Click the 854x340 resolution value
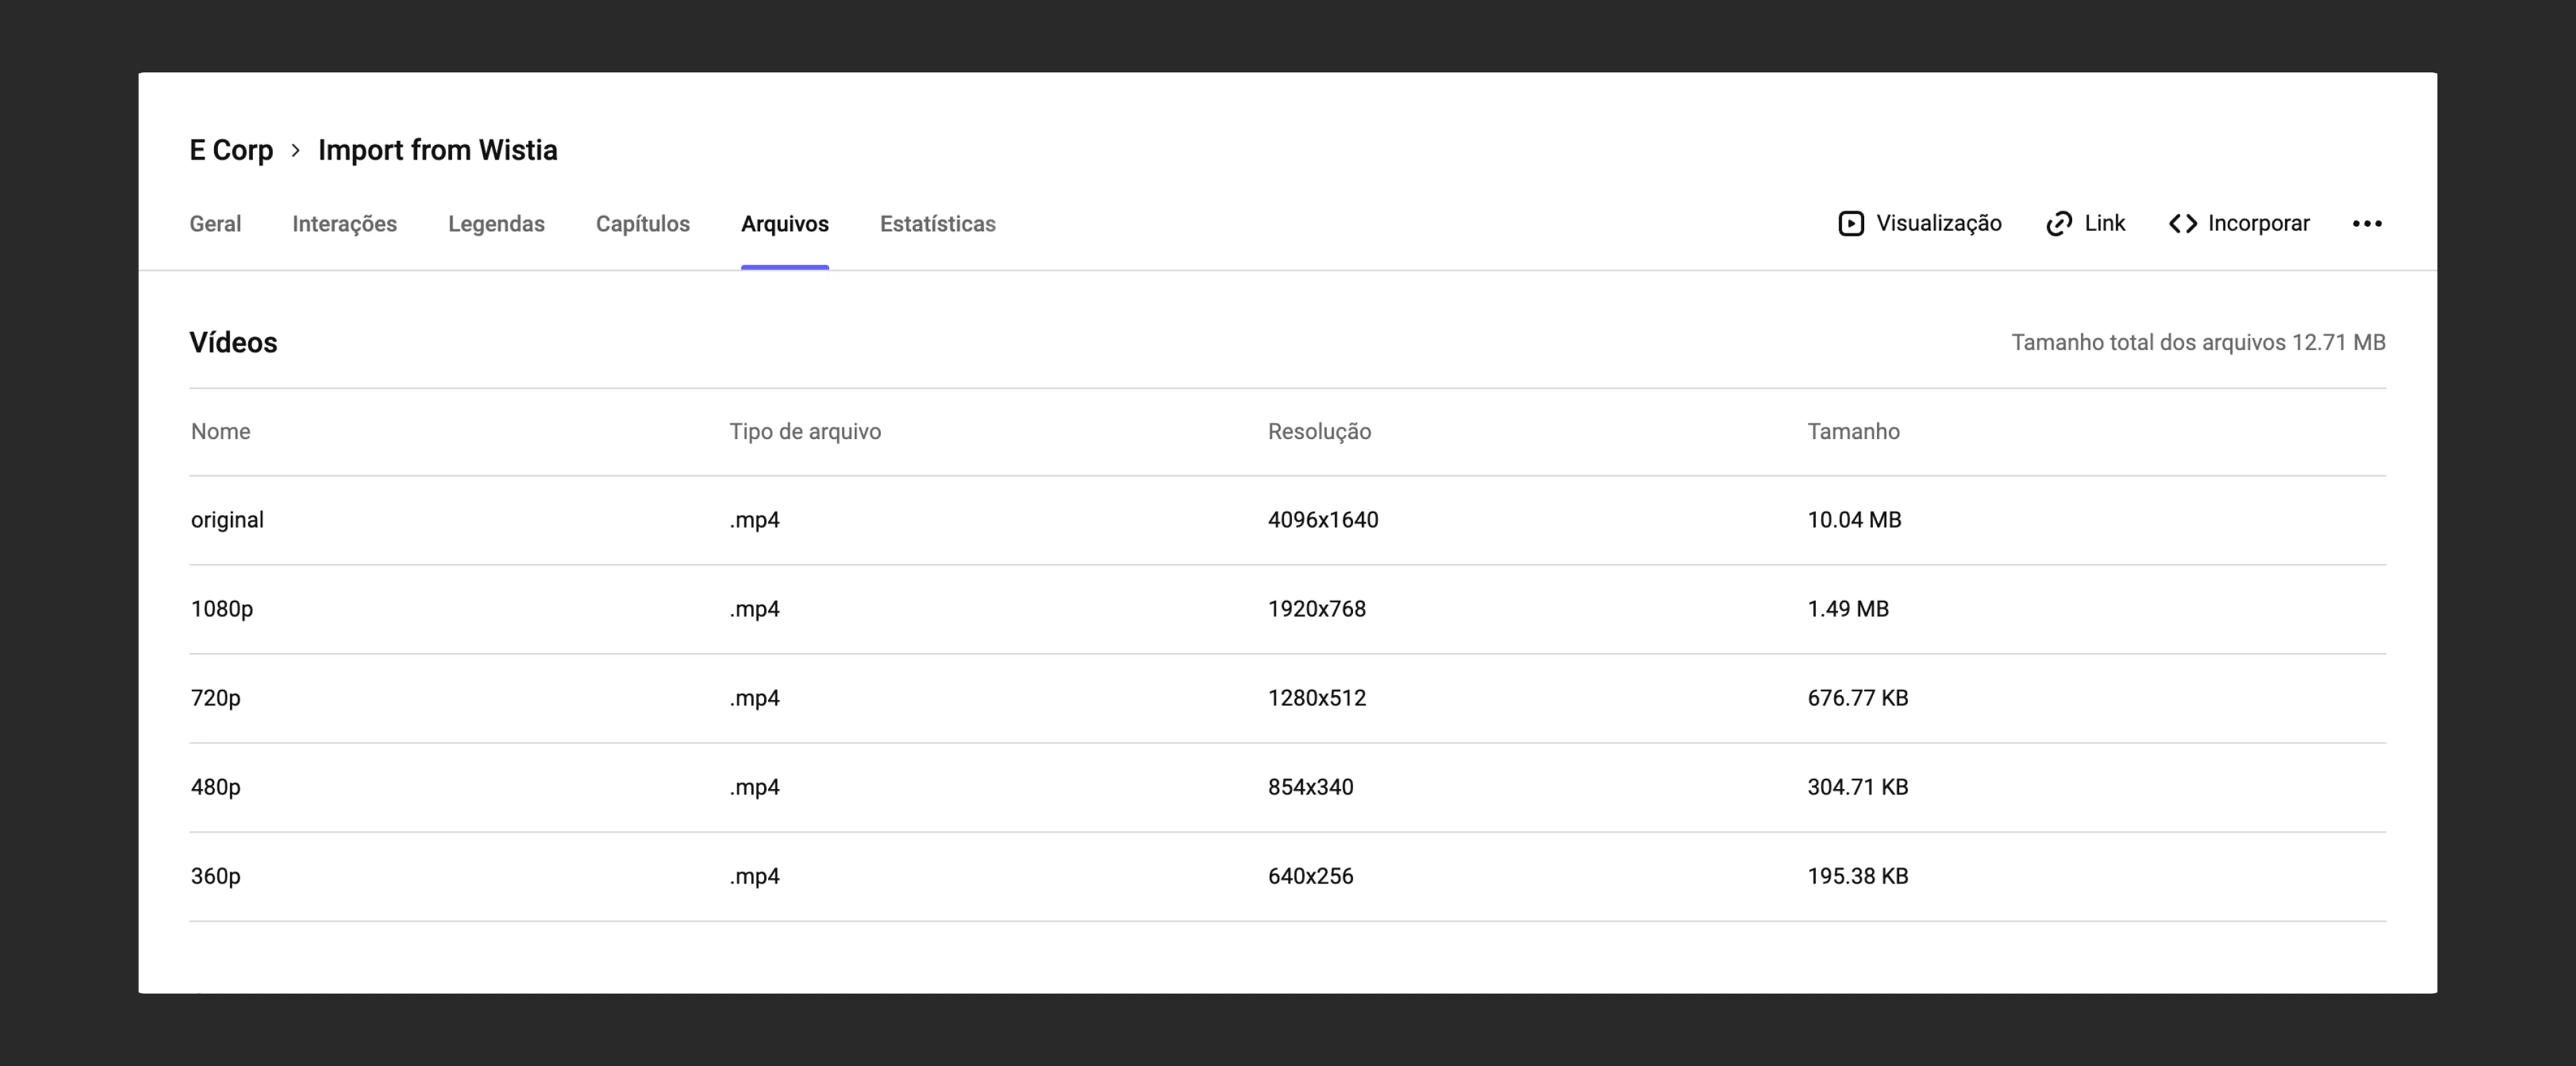Image resolution: width=2576 pixels, height=1066 pixels. [x=1311, y=787]
